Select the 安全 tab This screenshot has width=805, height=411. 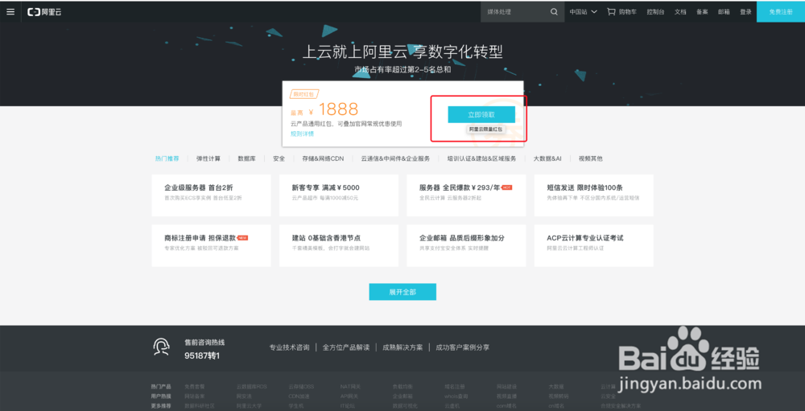tap(279, 158)
